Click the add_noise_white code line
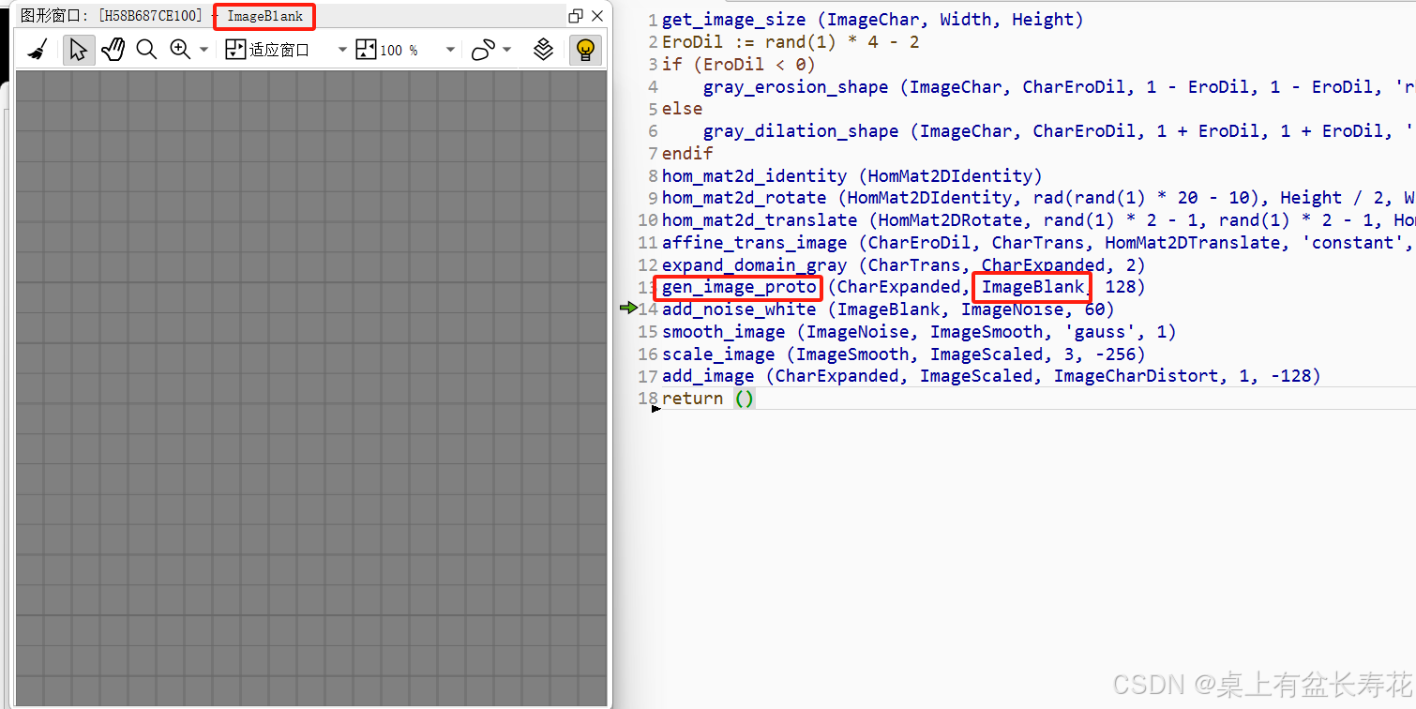The image size is (1416, 709). (888, 309)
